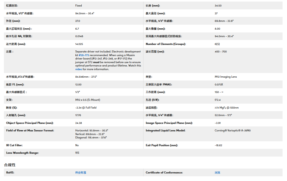Click the 焦距 FL value 12.00
Screen dimensions: 287x181
(78, 84)
